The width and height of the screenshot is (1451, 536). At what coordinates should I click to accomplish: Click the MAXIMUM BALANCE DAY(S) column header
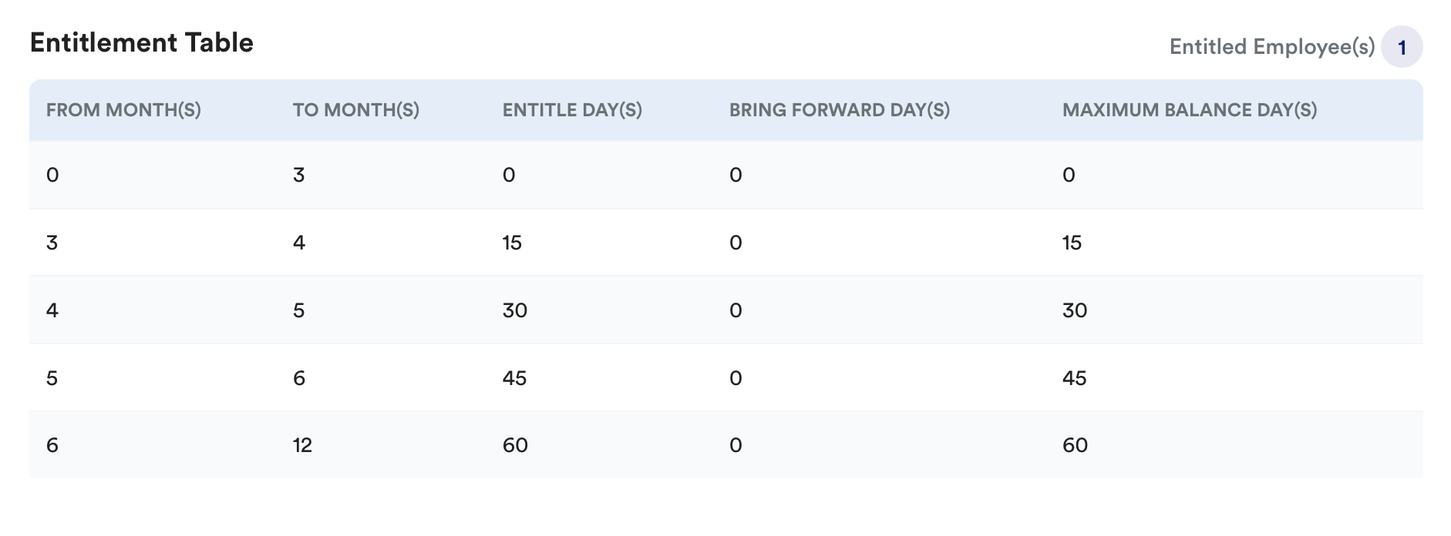tap(1190, 110)
